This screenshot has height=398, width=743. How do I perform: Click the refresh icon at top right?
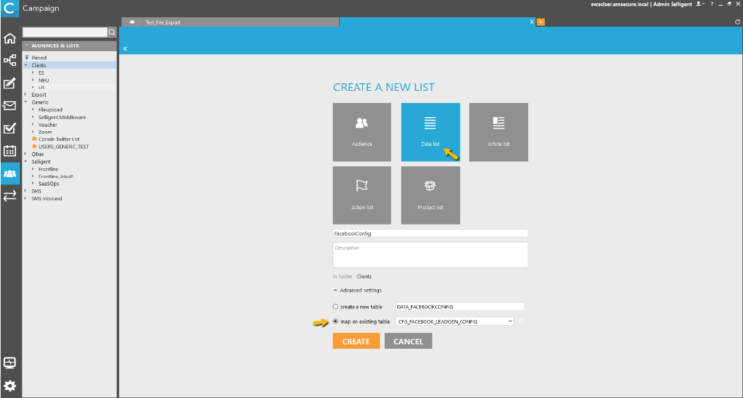click(x=737, y=22)
